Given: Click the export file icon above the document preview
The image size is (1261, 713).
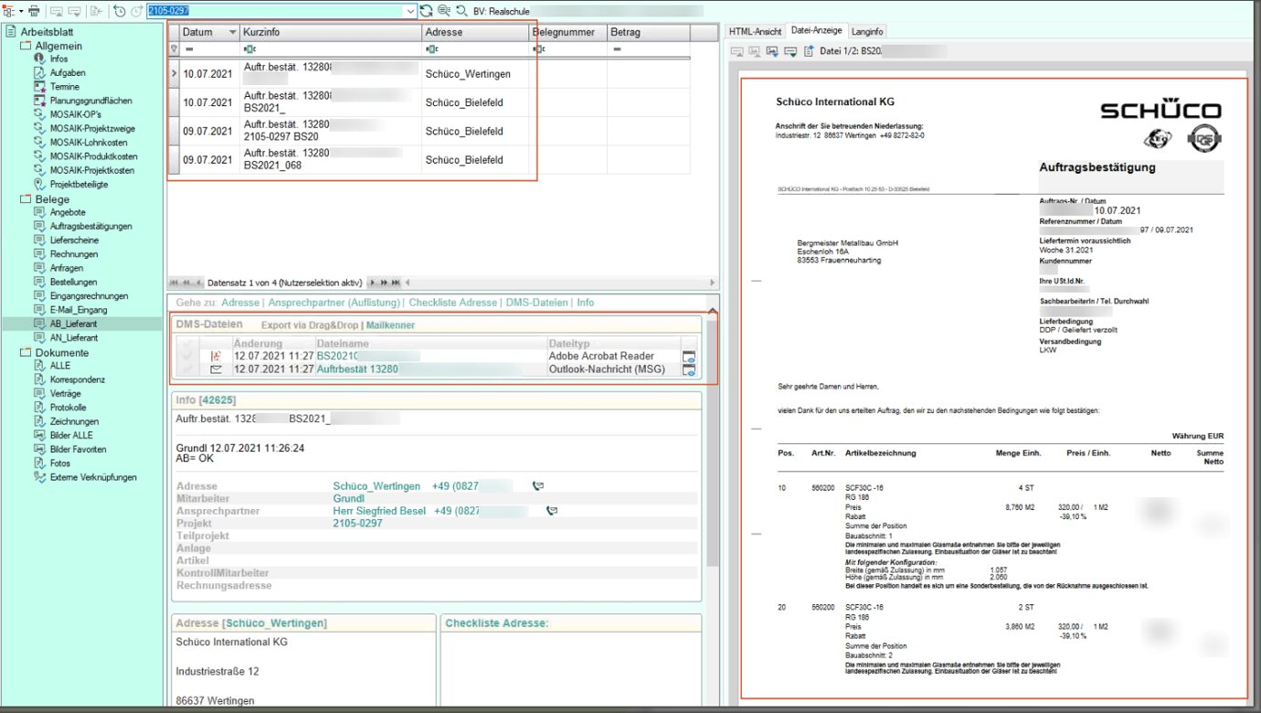Looking at the screenshot, I should click(809, 51).
